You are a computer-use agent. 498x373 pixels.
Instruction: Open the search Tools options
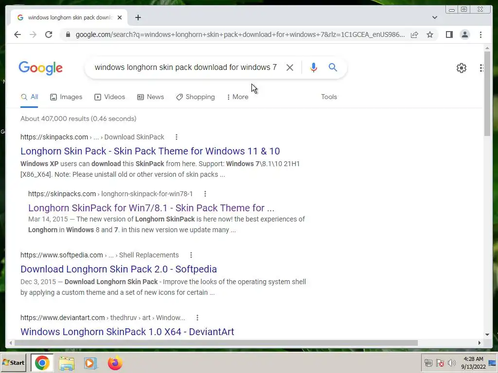click(329, 97)
